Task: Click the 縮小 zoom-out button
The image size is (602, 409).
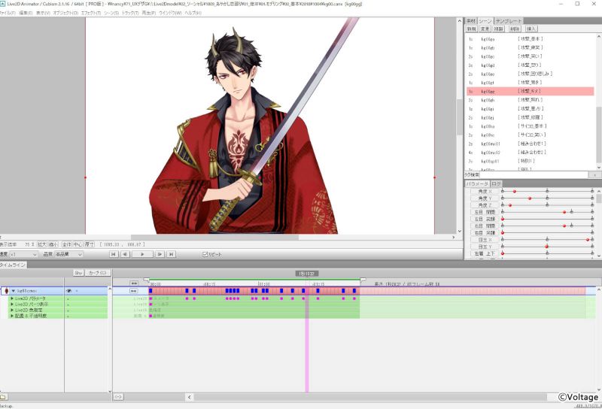Action: (53, 244)
